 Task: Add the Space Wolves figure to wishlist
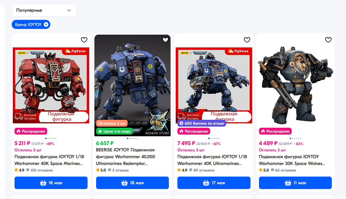click(328, 40)
